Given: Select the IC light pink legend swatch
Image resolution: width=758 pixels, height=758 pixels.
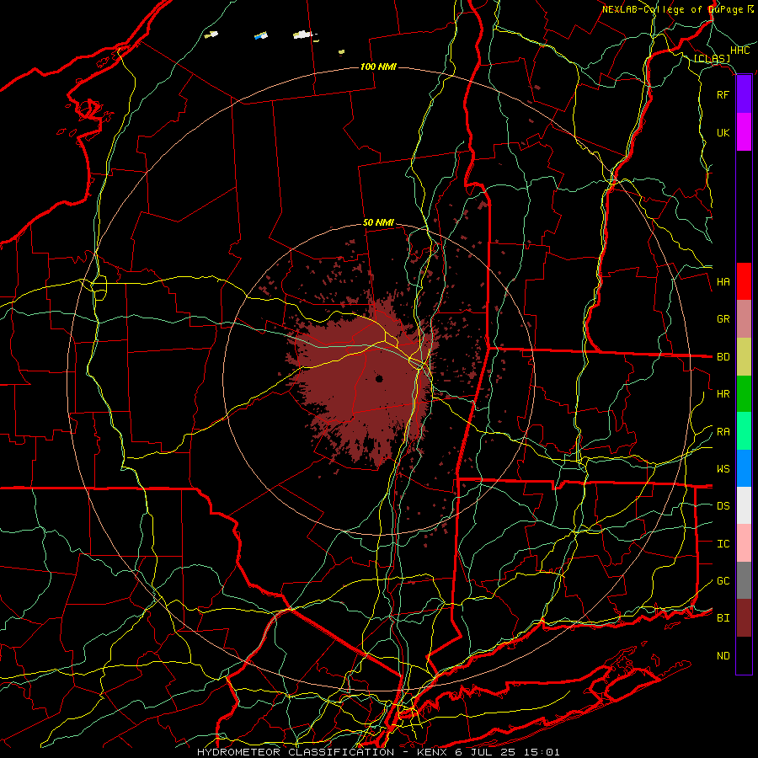Looking at the screenshot, I should pos(744,543).
